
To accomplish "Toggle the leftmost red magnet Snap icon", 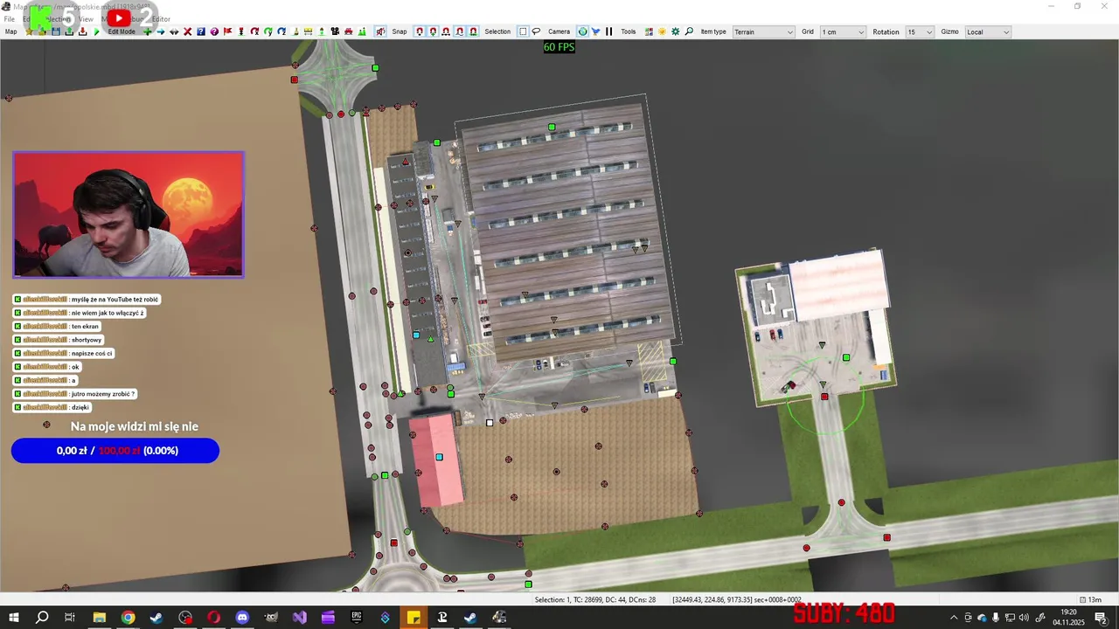I will click(420, 31).
